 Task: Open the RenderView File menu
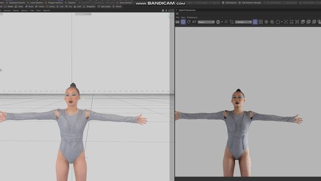pyautogui.click(x=177, y=18)
